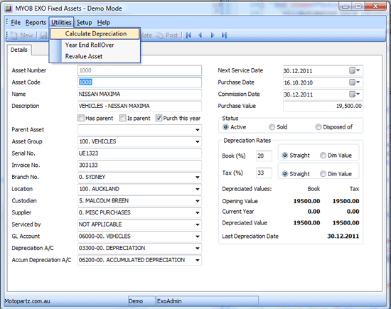Go to the next asset record

[213, 36]
